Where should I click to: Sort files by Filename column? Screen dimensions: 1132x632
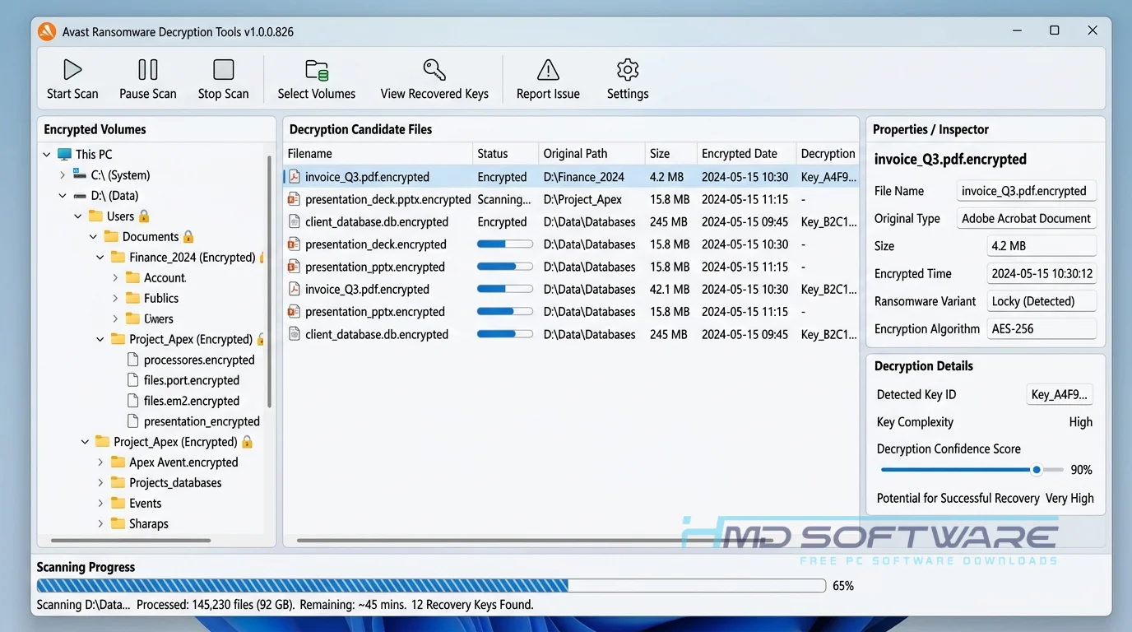378,154
